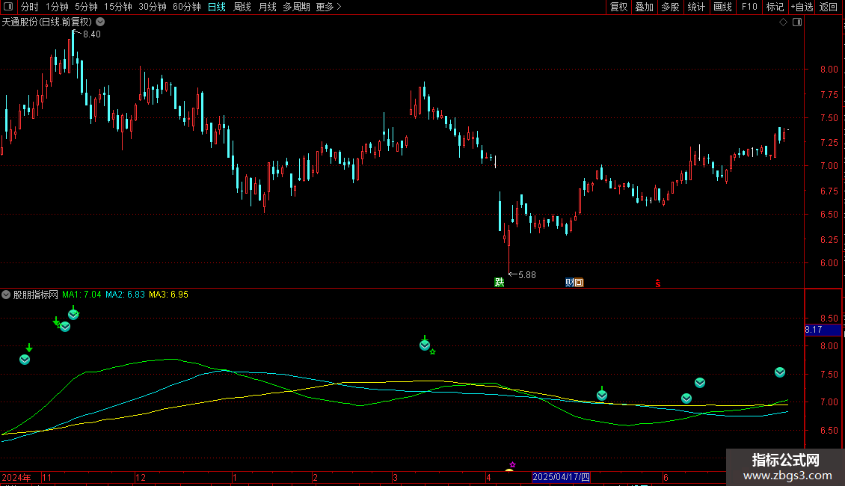Select the 月线 monthly chart tab

(x=267, y=7)
